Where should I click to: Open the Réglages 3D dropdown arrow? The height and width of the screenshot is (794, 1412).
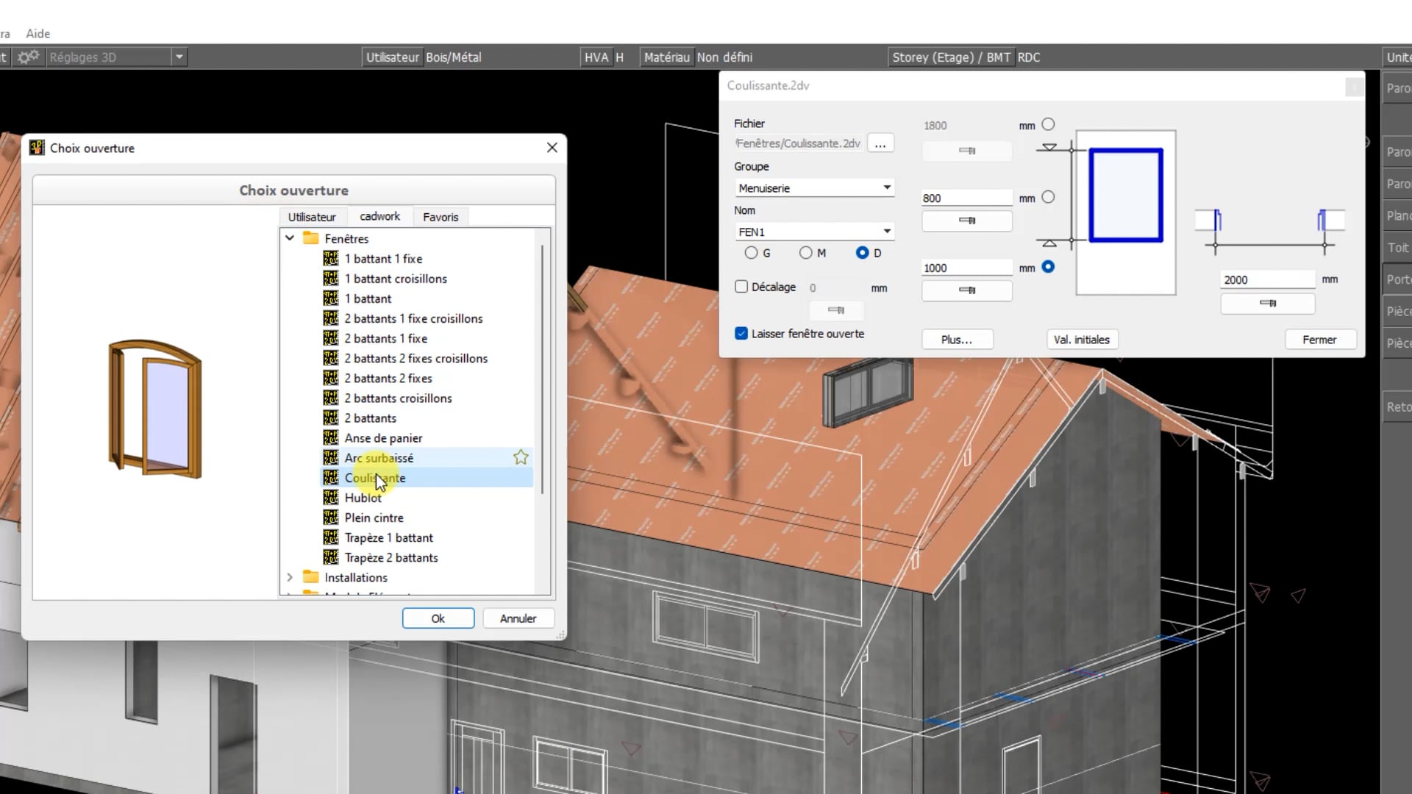pos(179,57)
